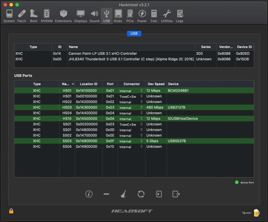Sort ports by Connector column header
This screenshot has height=222, width=268.
pyautogui.click(x=132, y=84)
